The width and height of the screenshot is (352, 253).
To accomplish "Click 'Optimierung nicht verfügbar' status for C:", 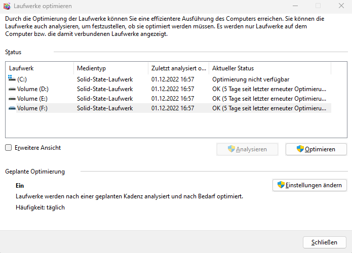I will [x=251, y=79].
